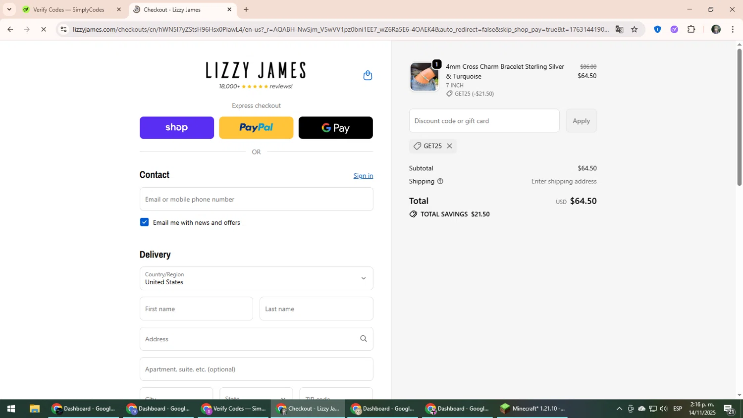Screen dimensions: 743x418
Task: Switch to Verify Codes taskbar Chrome window
Action: coord(234,409)
